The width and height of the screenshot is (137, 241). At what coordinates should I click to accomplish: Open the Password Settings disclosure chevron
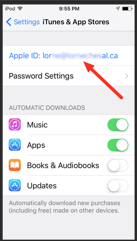coord(127,76)
